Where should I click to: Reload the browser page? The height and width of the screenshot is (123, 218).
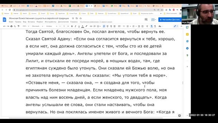10,10
